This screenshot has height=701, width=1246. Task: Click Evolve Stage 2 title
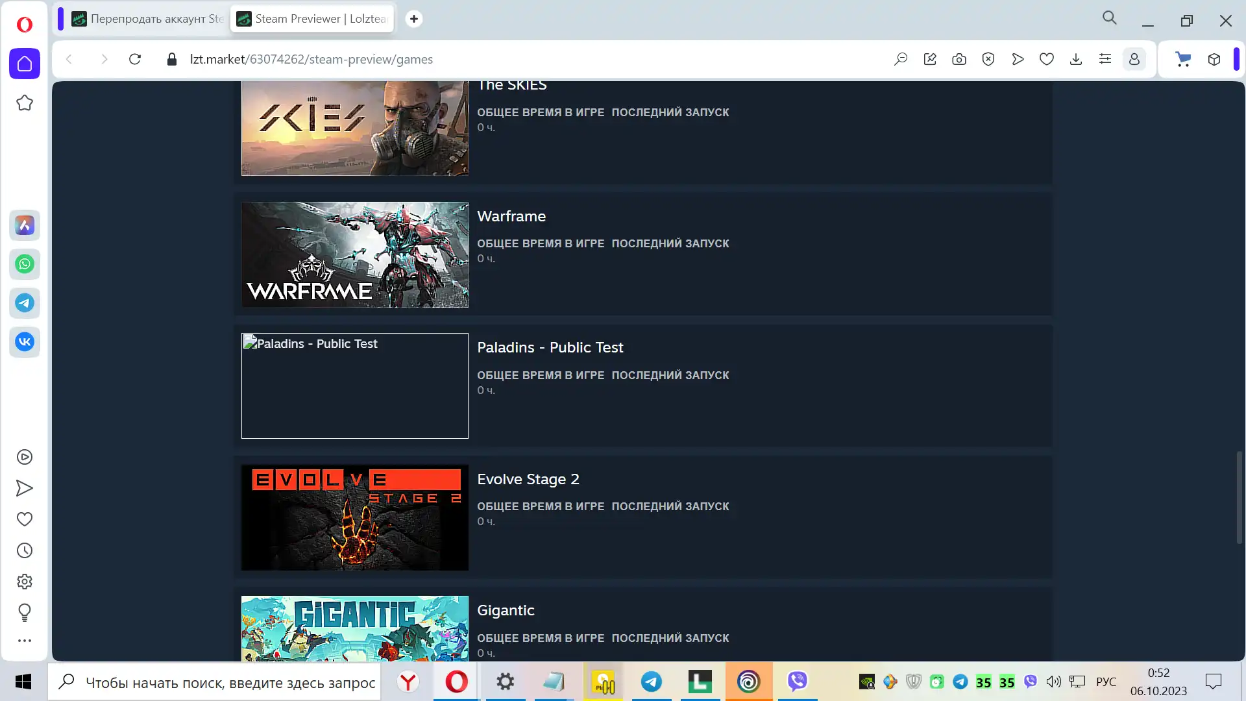tap(528, 479)
